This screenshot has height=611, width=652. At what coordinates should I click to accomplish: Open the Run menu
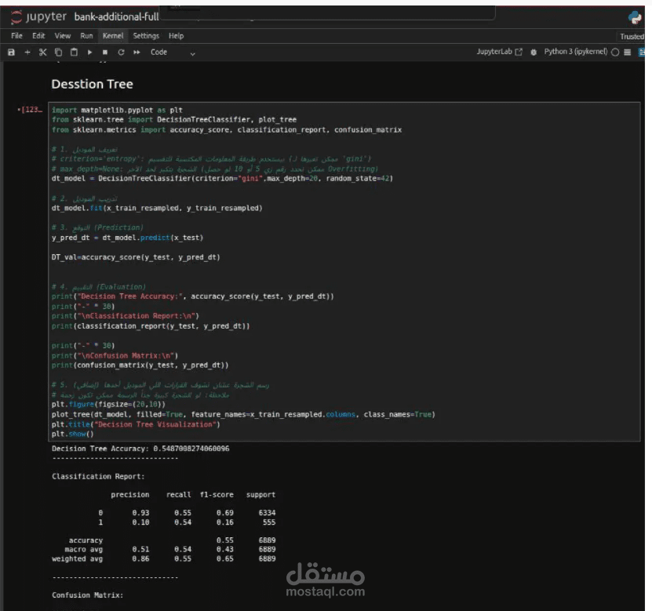tap(86, 36)
